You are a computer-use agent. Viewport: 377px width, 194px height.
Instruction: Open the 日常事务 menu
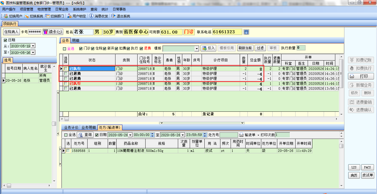[119, 9]
